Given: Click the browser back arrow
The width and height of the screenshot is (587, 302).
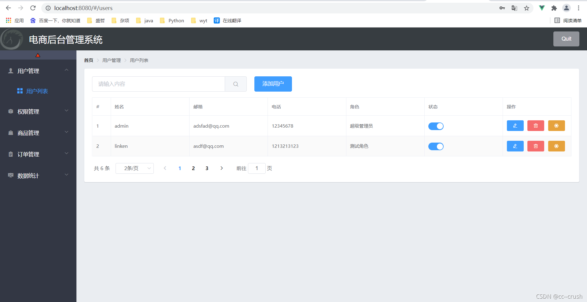Looking at the screenshot, I should (x=8, y=8).
